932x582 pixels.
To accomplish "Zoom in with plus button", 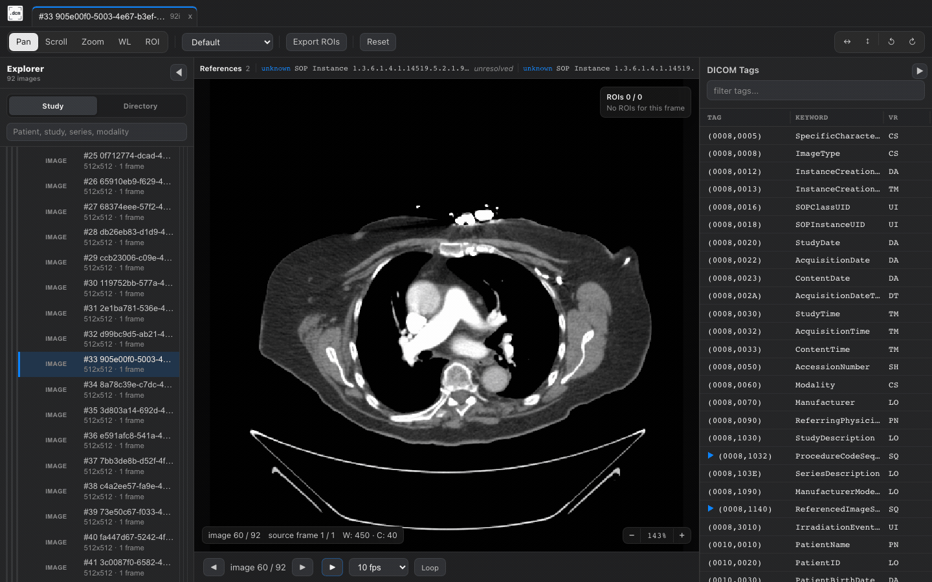I will pos(682,535).
